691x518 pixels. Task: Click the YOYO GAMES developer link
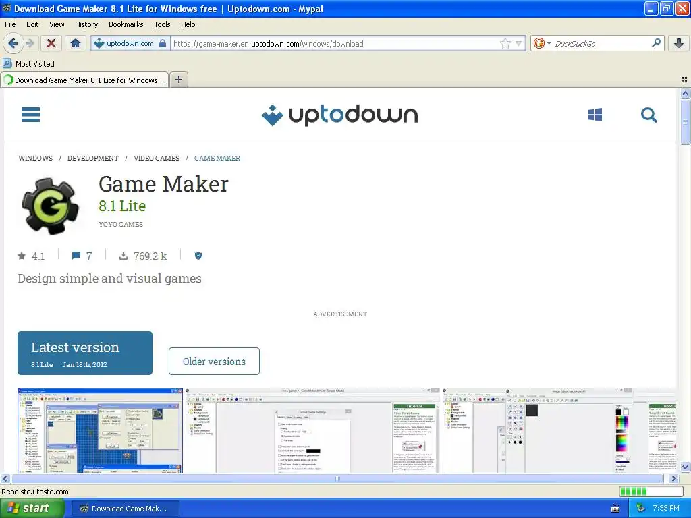tap(121, 224)
